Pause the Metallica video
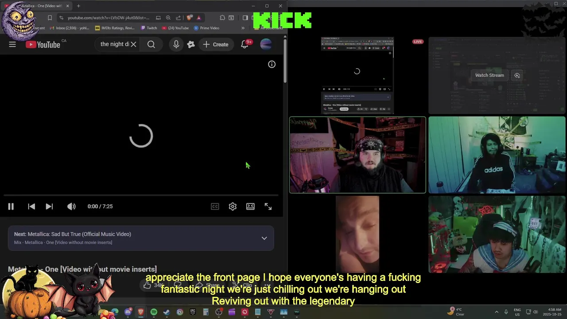 pyautogui.click(x=11, y=206)
